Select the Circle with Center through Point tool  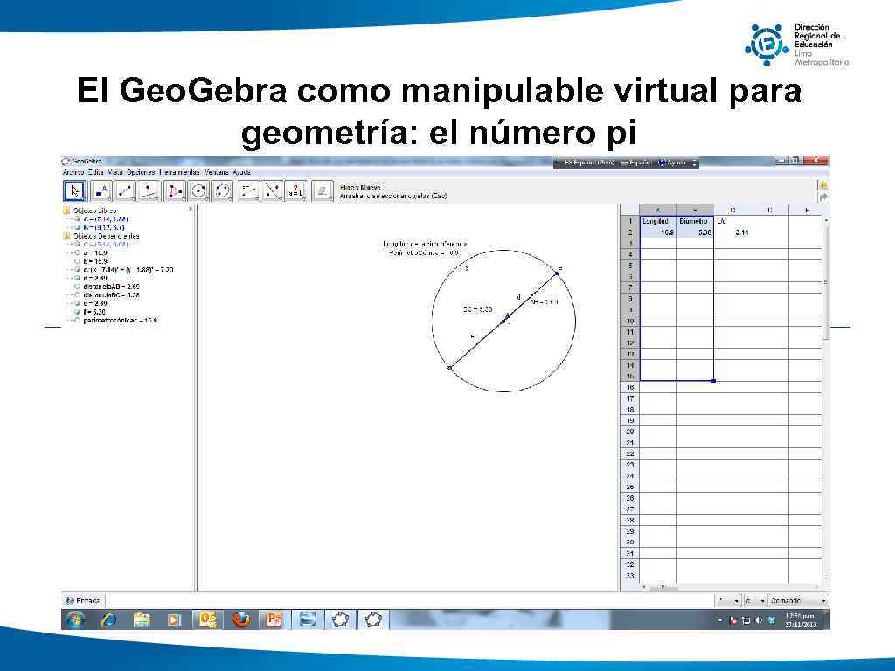198,191
